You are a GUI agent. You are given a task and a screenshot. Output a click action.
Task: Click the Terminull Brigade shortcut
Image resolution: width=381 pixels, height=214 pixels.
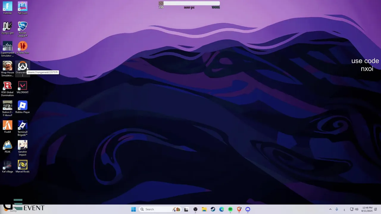click(x=23, y=128)
